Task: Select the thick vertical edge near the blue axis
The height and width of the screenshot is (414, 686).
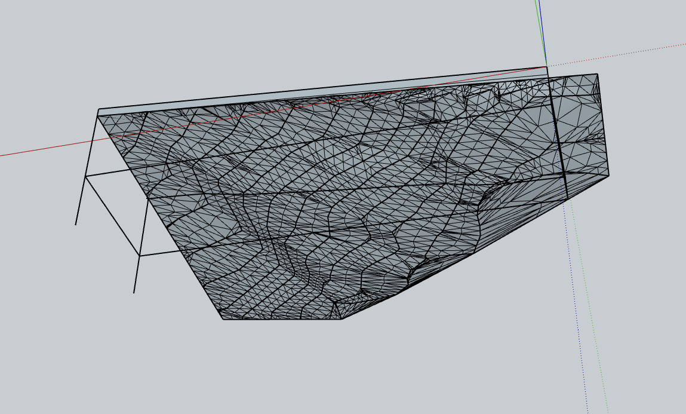Action: (557, 137)
